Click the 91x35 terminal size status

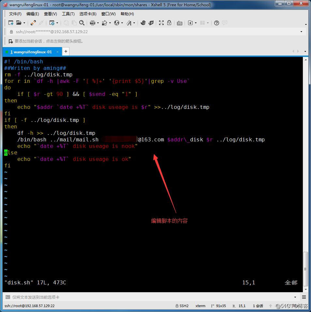[x=218, y=306]
